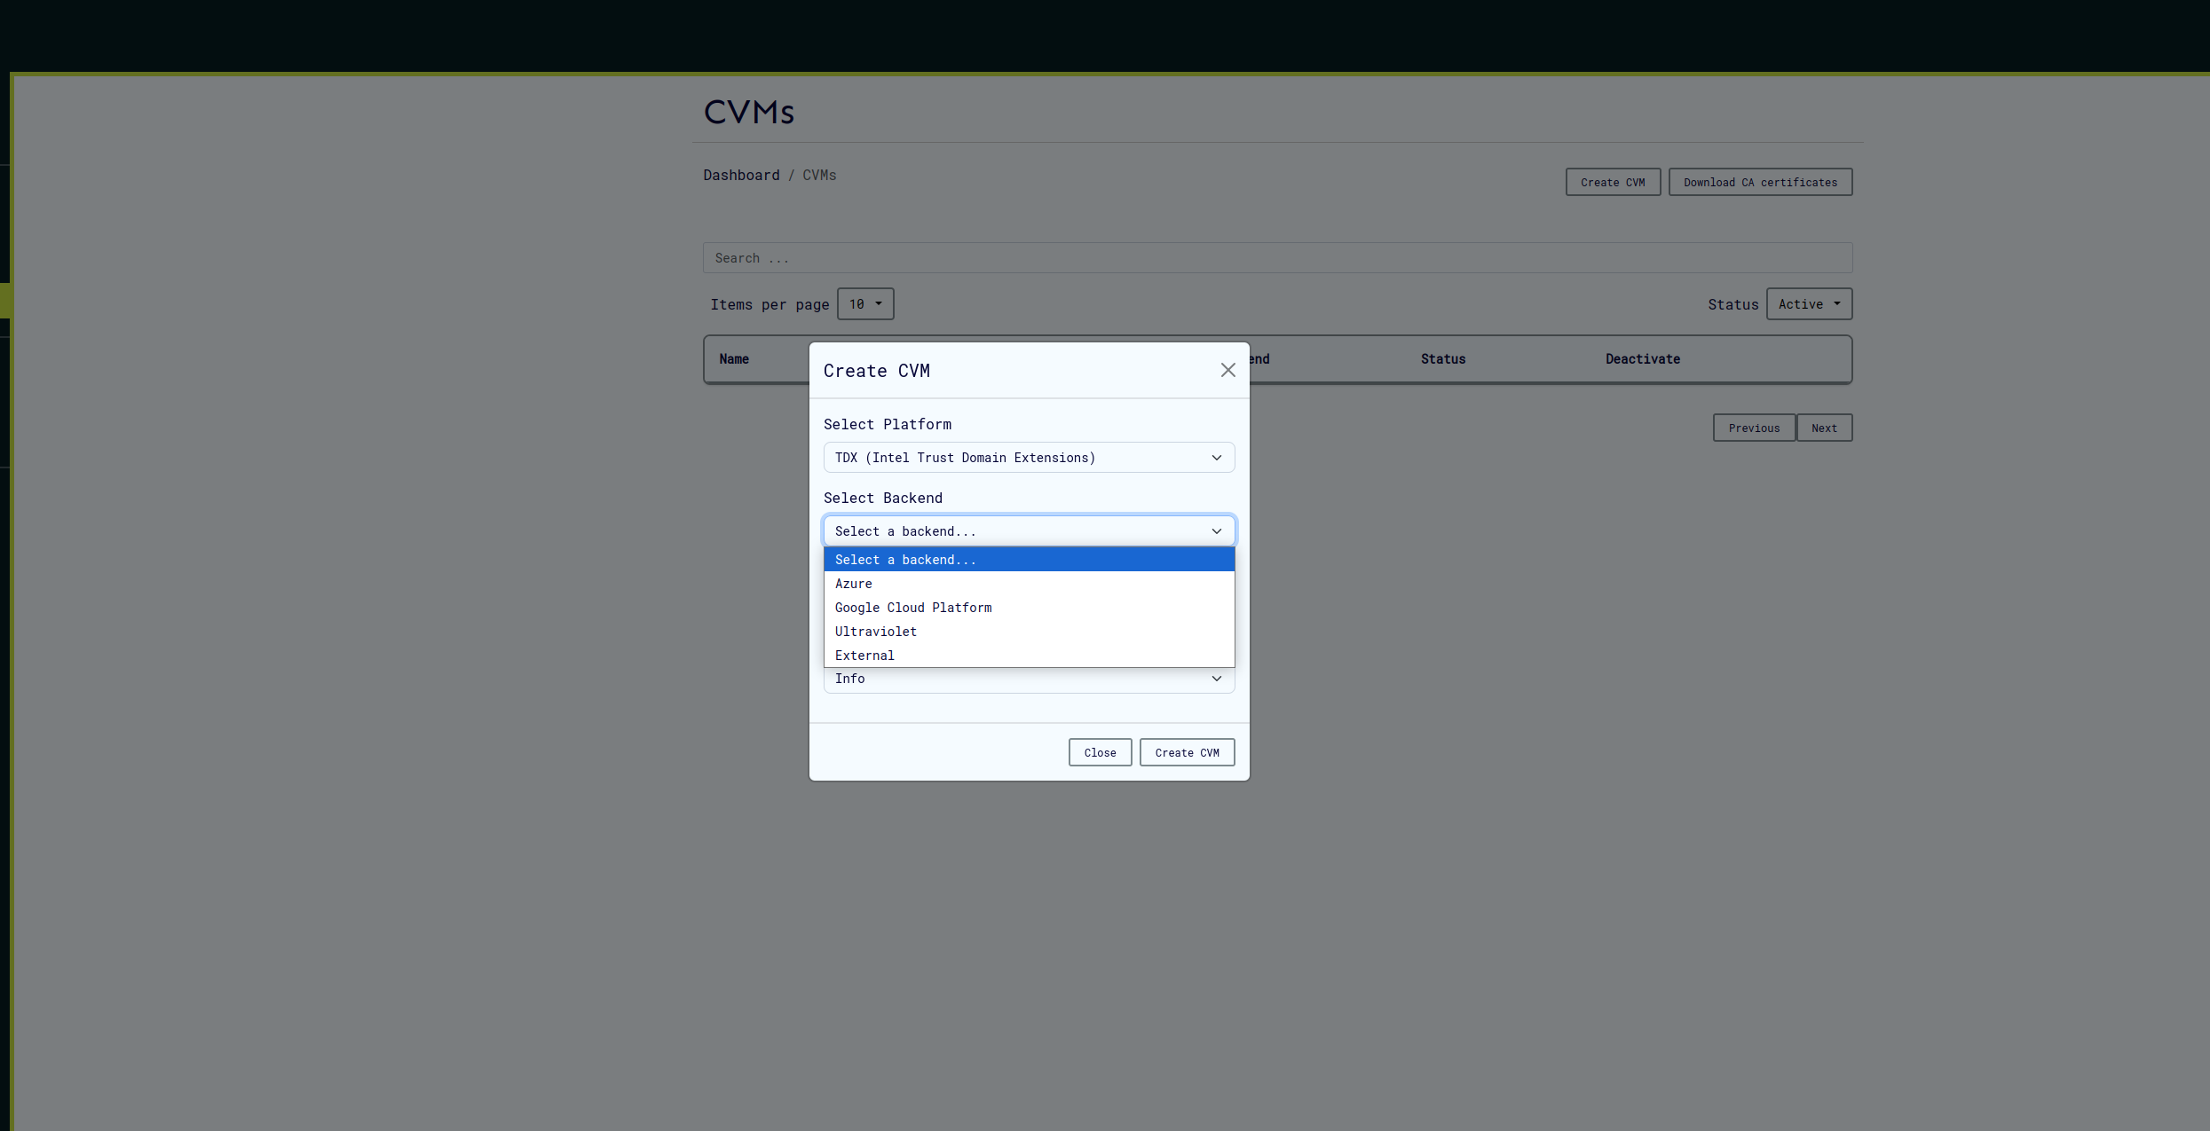Click the Create CVM button on page header
The width and height of the screenshot is (2210, 1131).
[1613, 182]
